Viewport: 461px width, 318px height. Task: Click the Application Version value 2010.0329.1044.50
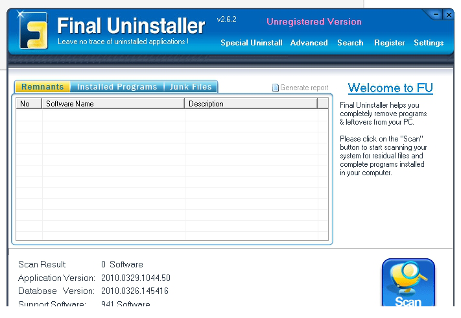click(x=136, y=278)
